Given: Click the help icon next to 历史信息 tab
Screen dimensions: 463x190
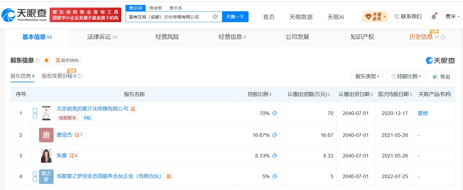Looking at the screenshot, I should click(x=443, y=37).
